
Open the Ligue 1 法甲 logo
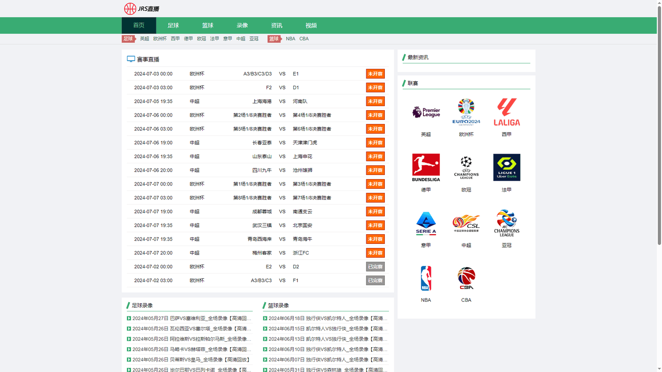[x=507, y=167]
